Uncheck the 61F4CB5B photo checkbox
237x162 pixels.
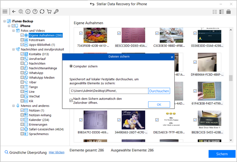pos(195,91)
